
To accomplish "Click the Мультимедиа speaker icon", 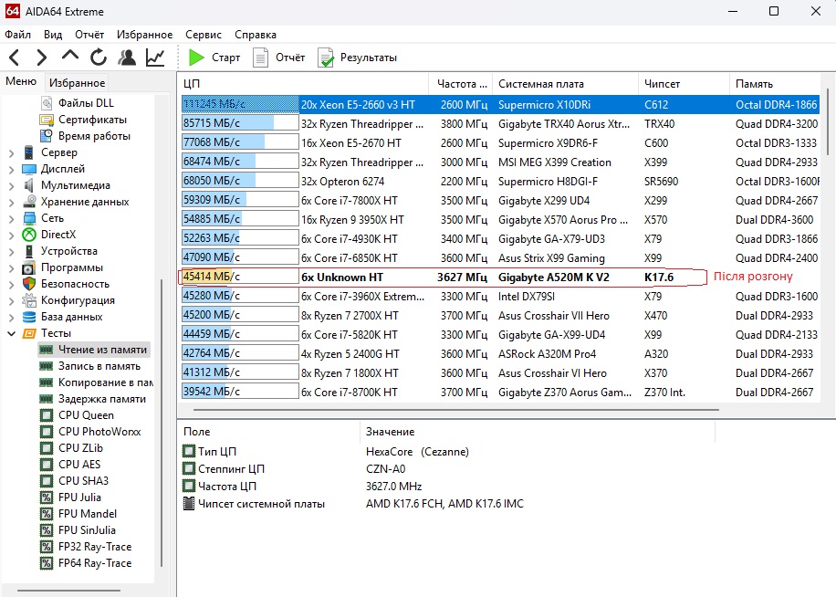I will click(x=29, y=185).
